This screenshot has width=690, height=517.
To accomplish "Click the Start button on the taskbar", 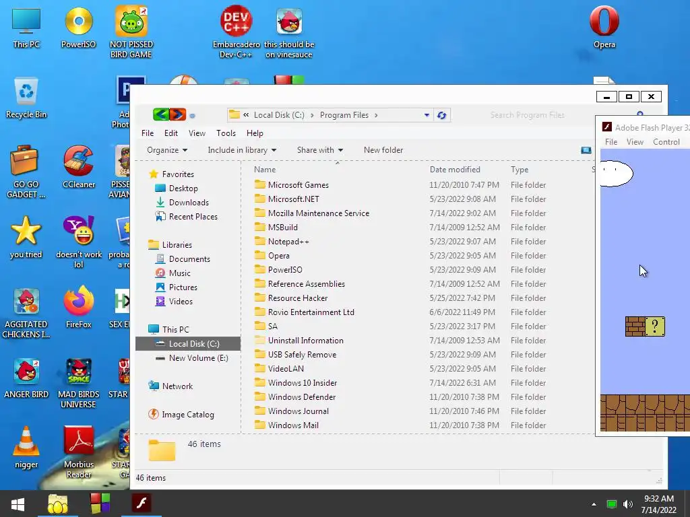I will [18, 504].
